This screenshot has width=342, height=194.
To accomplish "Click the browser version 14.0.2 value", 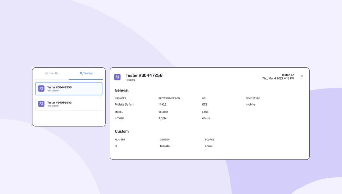I will click(163, 104).
